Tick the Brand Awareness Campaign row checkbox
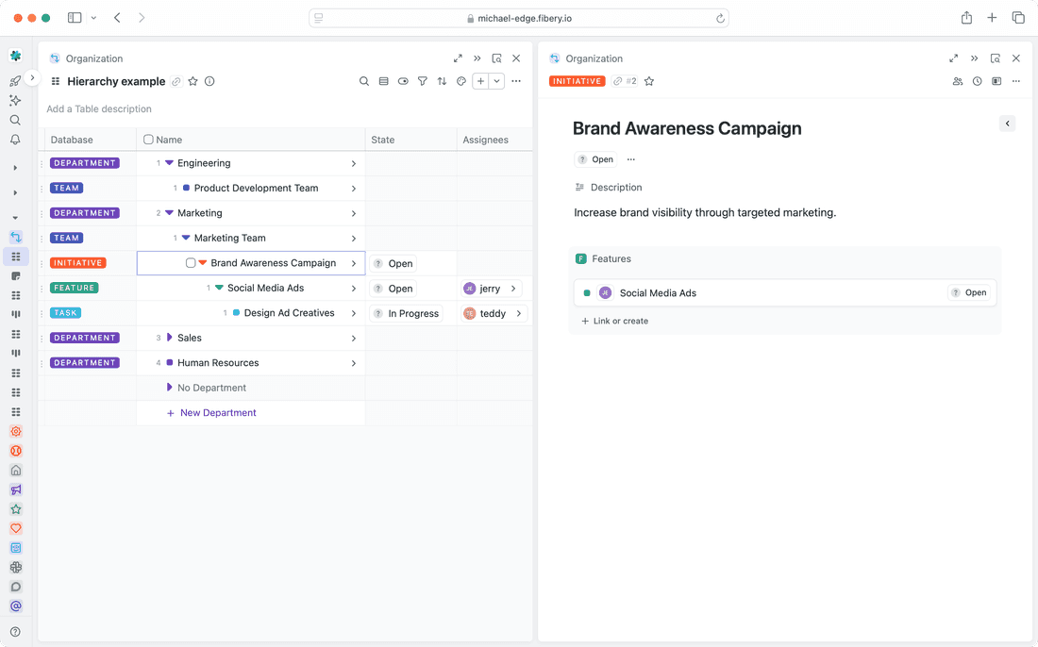 191,263
